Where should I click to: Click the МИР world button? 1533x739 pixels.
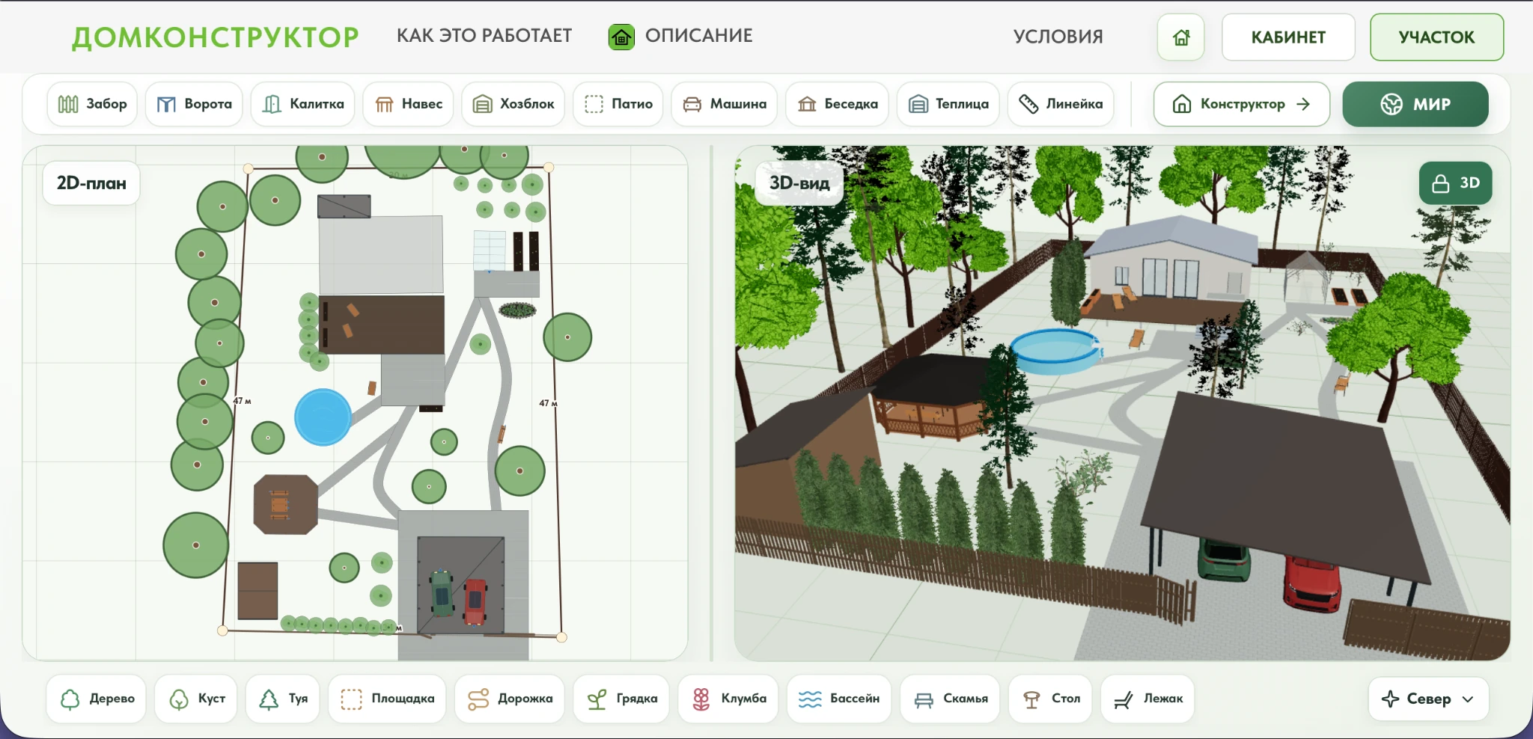1415,104
